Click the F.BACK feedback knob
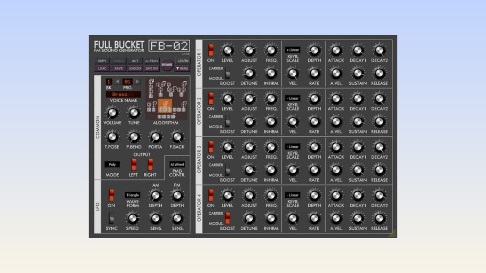The image size is (486, 273). [177, 137]
